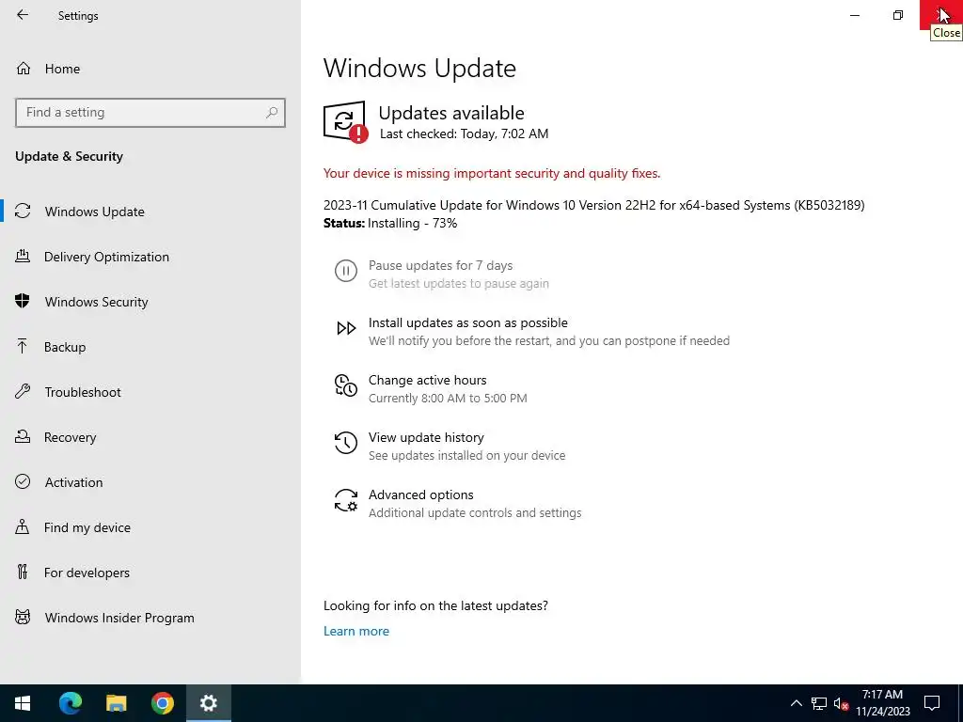Screen dimensions: 963x722
Task: Click the history clock icon for update history
Action: point(346,443)
